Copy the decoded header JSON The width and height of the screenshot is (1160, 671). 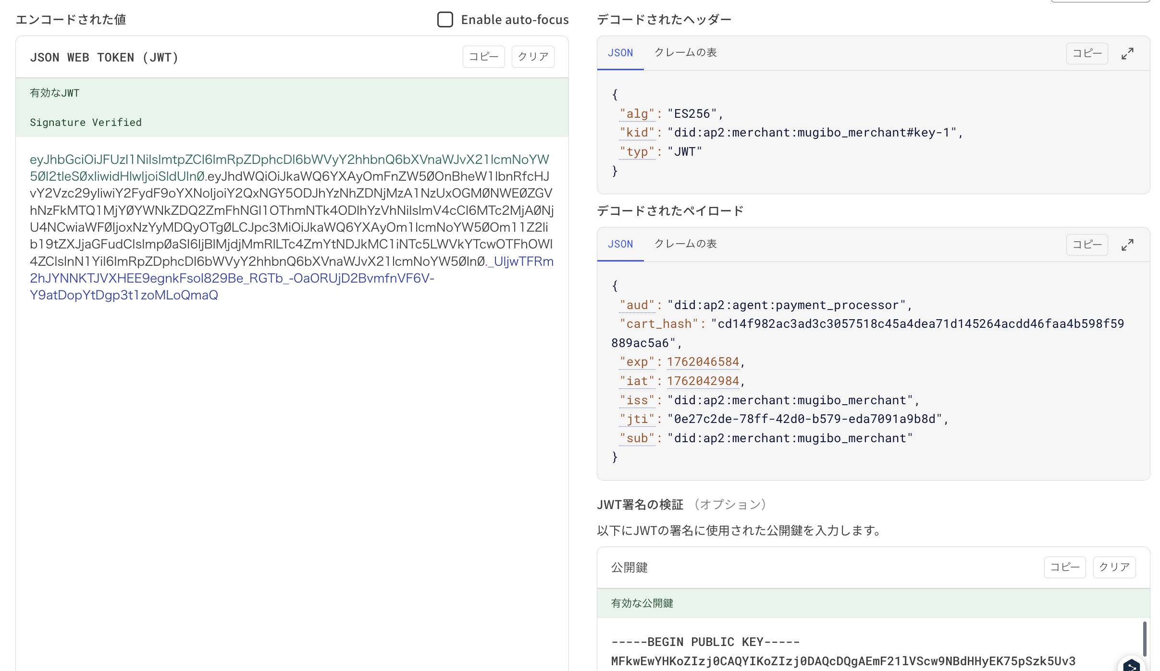point(1087,53)
